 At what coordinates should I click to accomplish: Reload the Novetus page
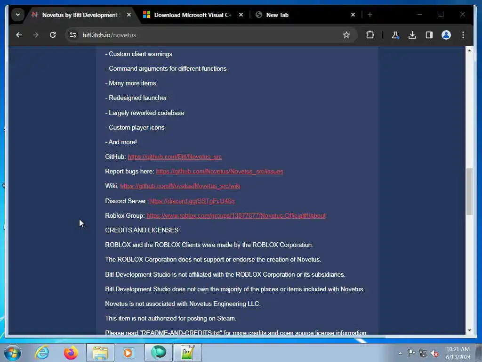pos(53,35)
